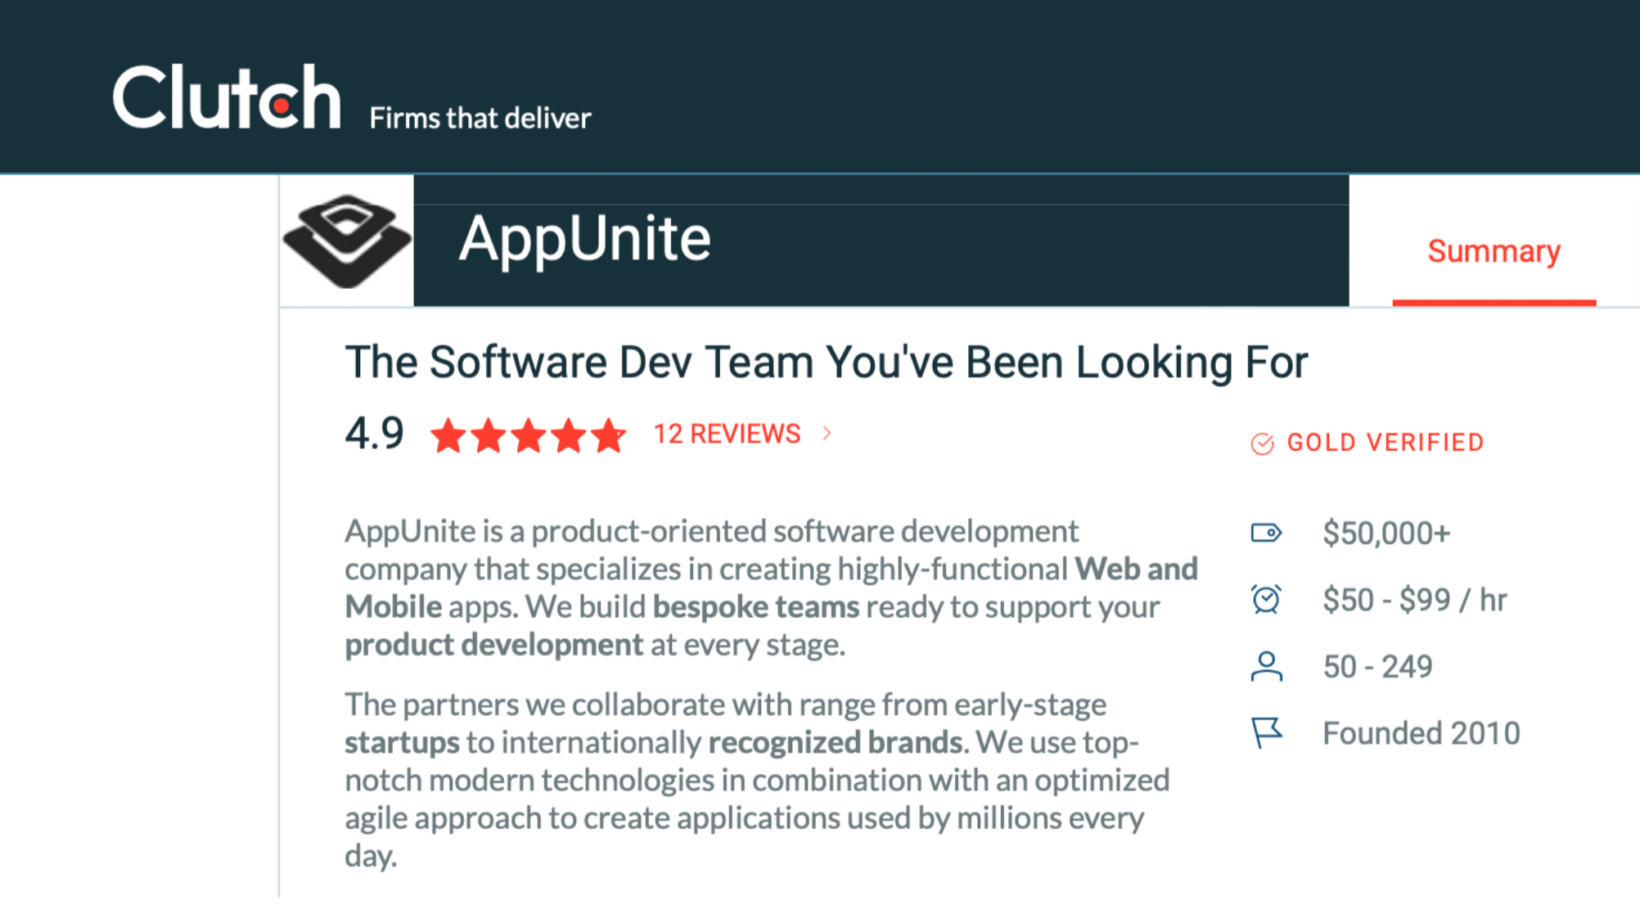This screenshot has height=923, width=1640.
Task: Click the 'AppUnite is a product-oriented' paragraph
Action: click(771, 588)
